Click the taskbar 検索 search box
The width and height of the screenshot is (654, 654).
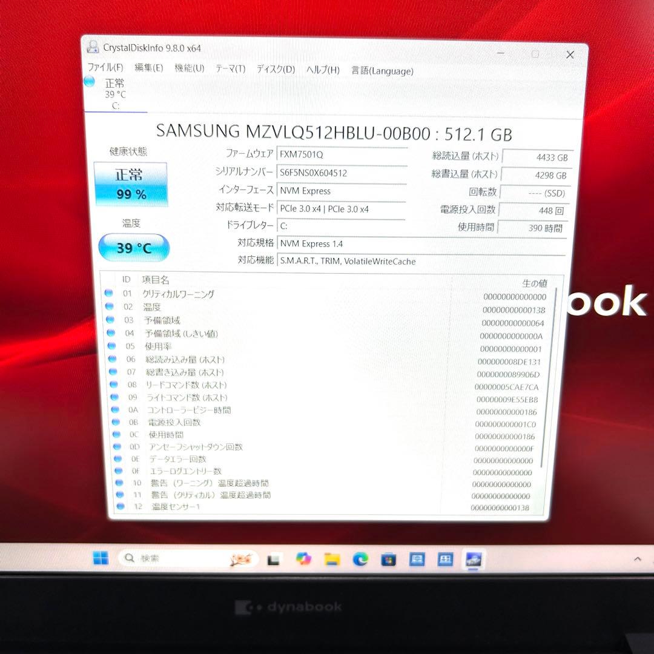pos(188,558)
